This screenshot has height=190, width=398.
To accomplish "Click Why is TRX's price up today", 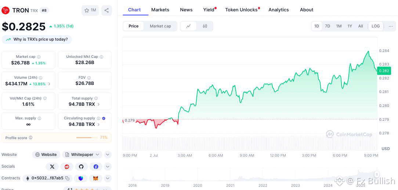I will point(37,40).
